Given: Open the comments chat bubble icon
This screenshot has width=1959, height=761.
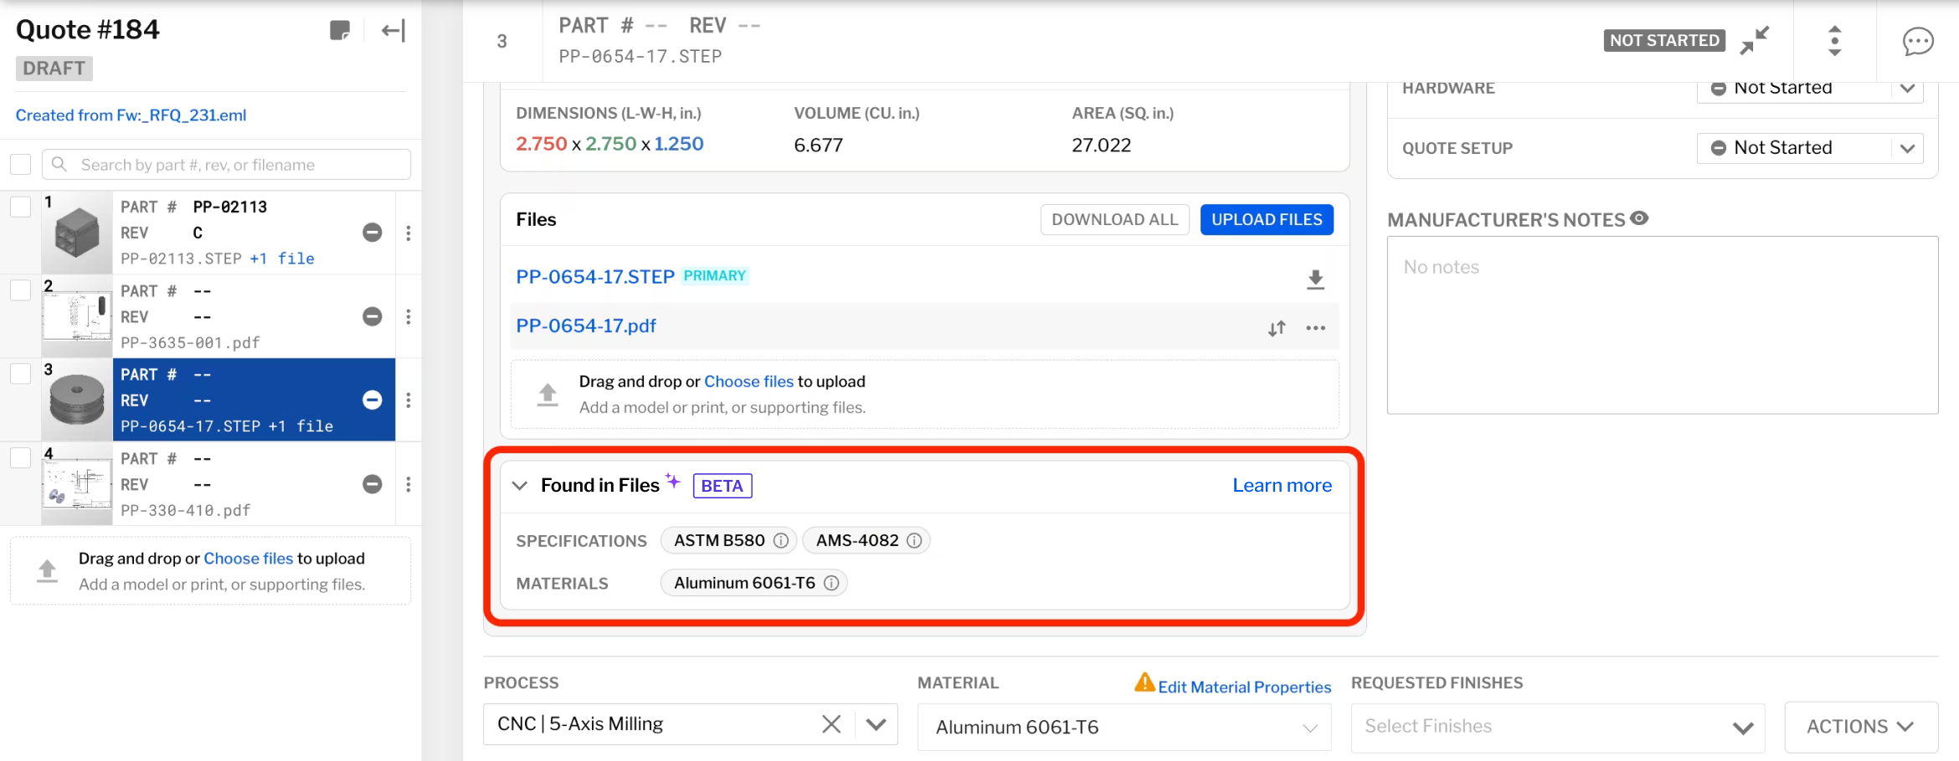Looking at the screenshot, I should (x=1918, y=40).
